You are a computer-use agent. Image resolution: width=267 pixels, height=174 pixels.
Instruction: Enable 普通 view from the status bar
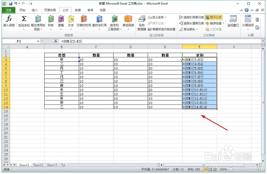pyautogui.click(x=206, y=169)
